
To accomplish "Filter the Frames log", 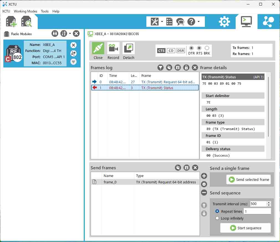I will 161,67.
